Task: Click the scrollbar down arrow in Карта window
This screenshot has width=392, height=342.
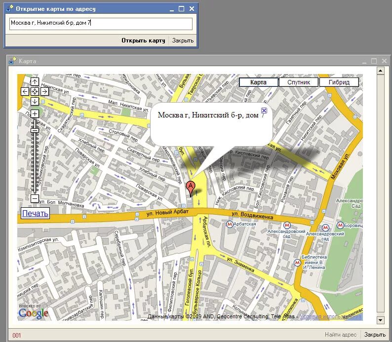Action: (381, 320)
